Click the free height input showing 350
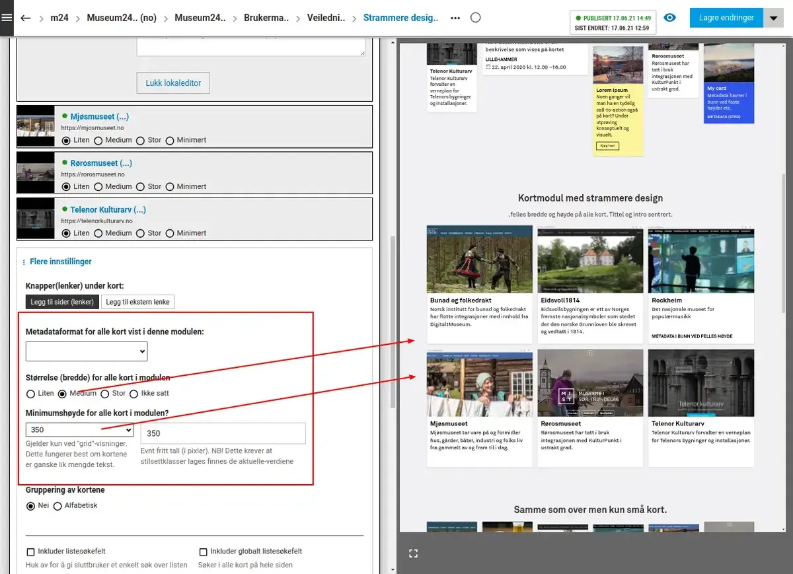 pyautogui.click(x=223, y=433)
